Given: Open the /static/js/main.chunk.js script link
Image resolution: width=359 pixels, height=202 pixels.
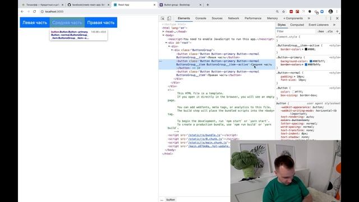Looking at the screenshot, I should [x=207, y=143].
